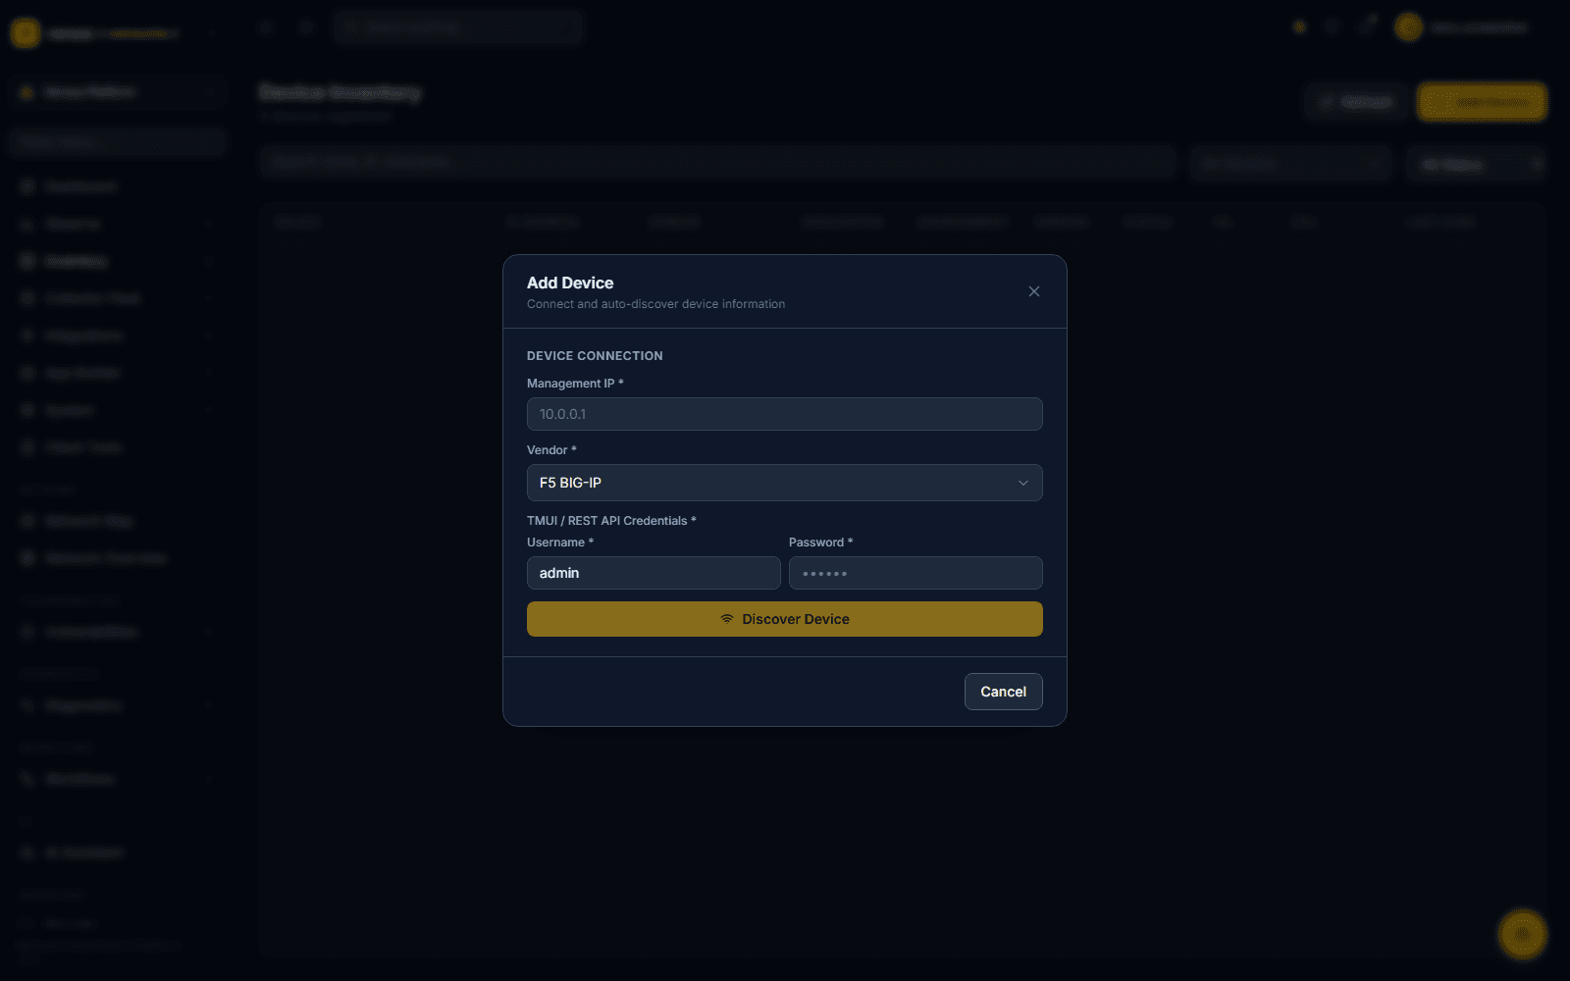Click the Cancel button
Image resolution: width=1570 pixels, height=981 pixels.
[1003, 692]
